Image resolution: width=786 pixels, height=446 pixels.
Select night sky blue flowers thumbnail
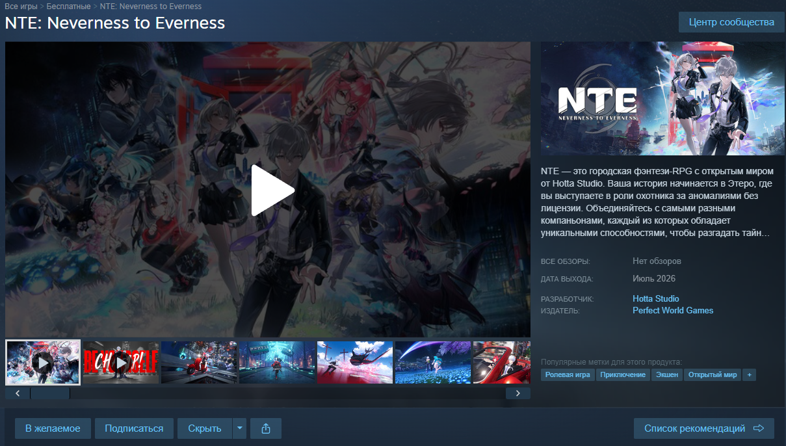[x=433, y=362]
